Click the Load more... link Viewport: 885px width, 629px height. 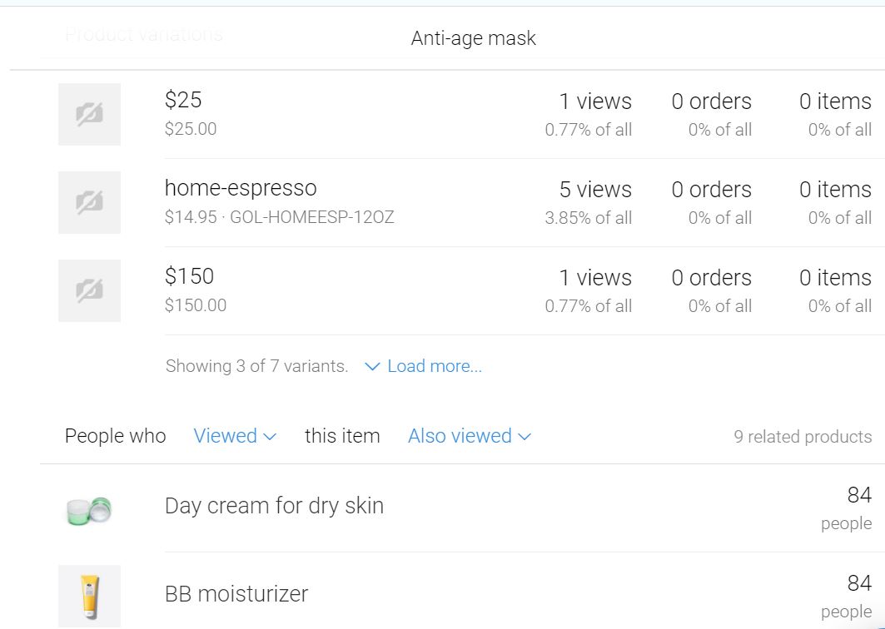435,366
